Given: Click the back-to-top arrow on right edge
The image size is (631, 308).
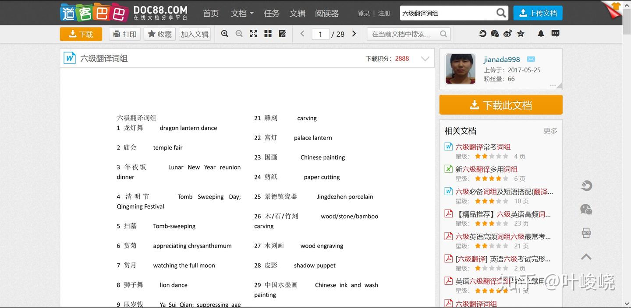Looking at the screenshot, I should (x=586, y=257).
